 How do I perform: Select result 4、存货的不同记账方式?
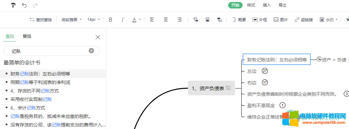(x=53, y=91)
